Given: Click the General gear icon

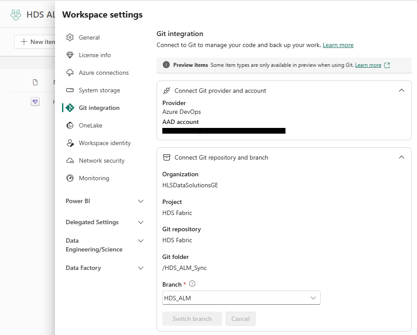Looking at the screenshot, I should [x=70, y=37].
